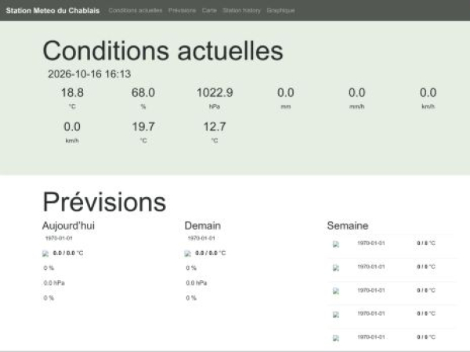Image resolution: width=470 pixels, height=352 pixels.
Task: Click the 1022.9 hPa pressure reading
Action: 215,93
